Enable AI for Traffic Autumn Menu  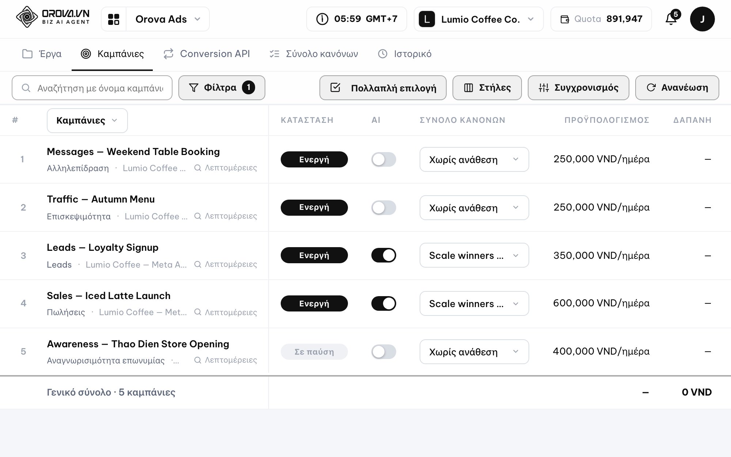(x=383, y=208)
